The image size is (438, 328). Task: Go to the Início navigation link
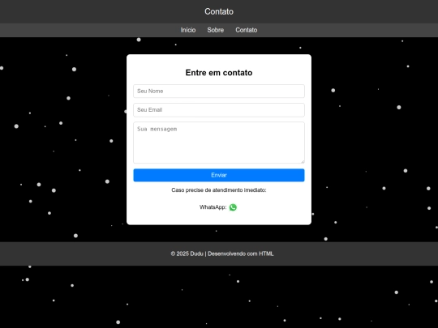(188, 30)
